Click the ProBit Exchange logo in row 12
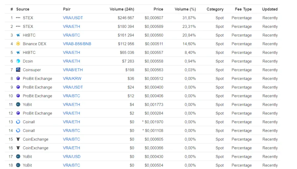The width and height of the screenshot is (297, 169). pyautogui.click(x=18, y=113)
